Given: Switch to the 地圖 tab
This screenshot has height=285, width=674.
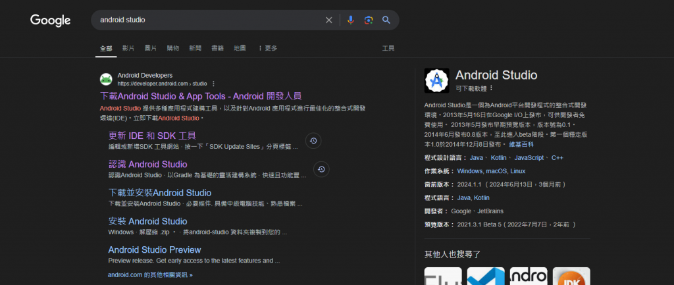Looking at the screenshot, I should [x=240, y=48].
